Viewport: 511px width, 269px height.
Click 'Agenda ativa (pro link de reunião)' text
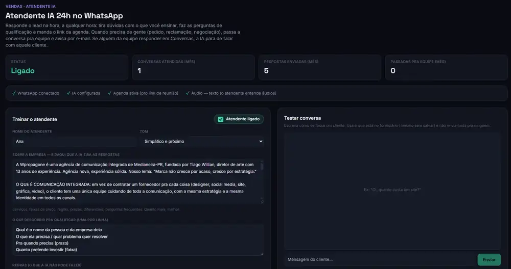(x=146, y=93)
